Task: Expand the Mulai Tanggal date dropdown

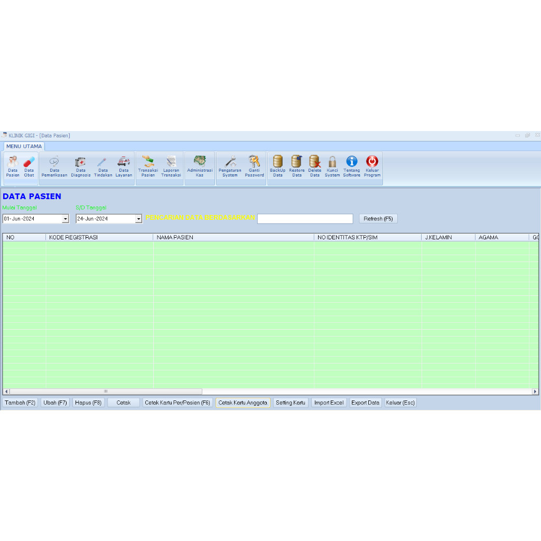Action: coord(66,219)
